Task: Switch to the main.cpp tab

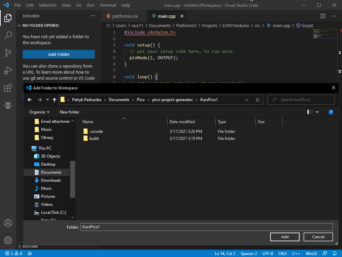Action: click(167, 16)
